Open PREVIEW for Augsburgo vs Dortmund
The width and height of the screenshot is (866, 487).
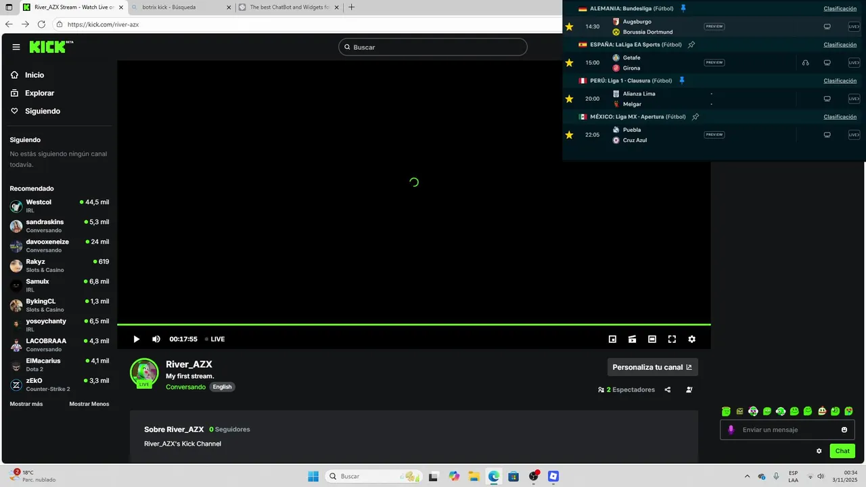(x=714, y=26)
